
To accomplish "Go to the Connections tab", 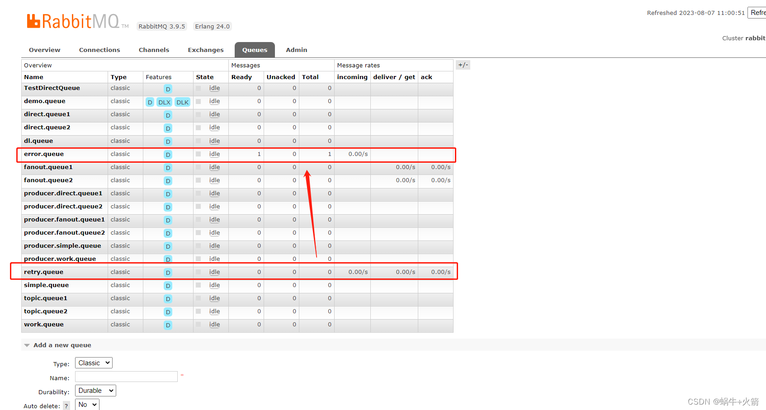I will 99,50.
